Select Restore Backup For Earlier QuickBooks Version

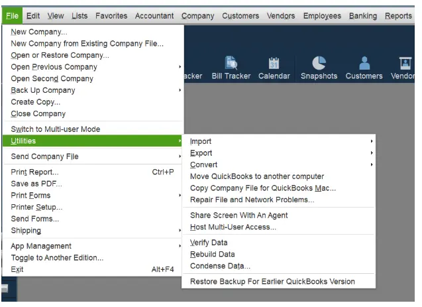click(279, 282)
